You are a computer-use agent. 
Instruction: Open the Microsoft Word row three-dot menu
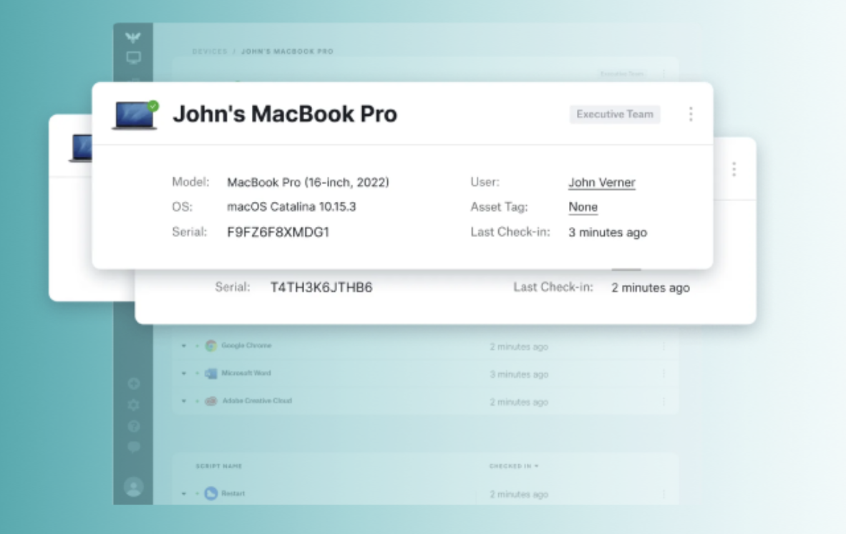click(x=663, y=373)
